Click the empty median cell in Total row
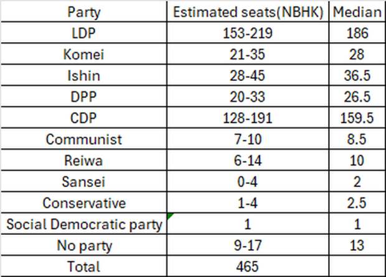The width and height of the screenshot is (386, 277). 357,266
